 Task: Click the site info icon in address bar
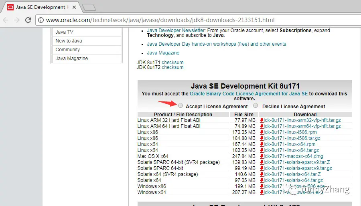coord(41,20)
